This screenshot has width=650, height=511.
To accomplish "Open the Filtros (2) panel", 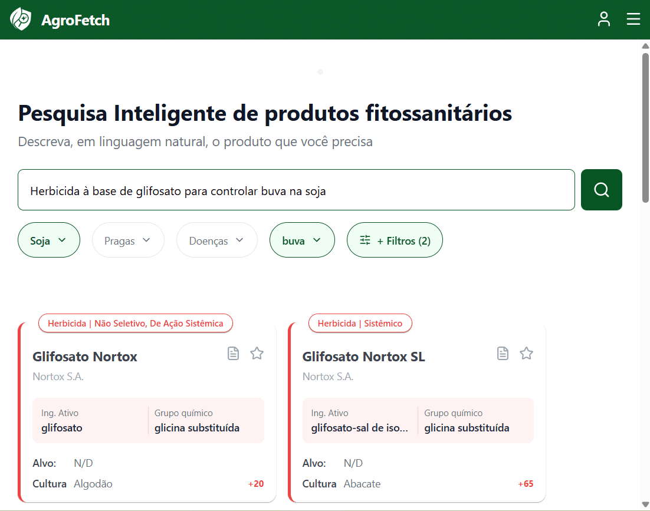I will pos(395,240).
